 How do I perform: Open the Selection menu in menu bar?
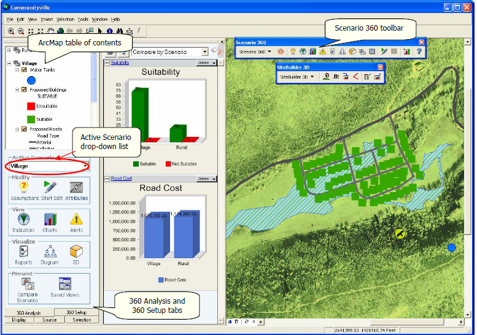(x=65, y=20)
